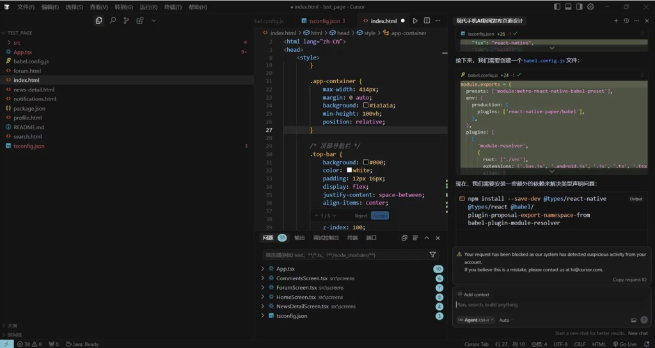Open the Explorer view in the sidebar
655x348 pixels.
[99, 20]
